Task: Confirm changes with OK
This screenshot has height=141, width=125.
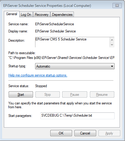Action: 61,133
